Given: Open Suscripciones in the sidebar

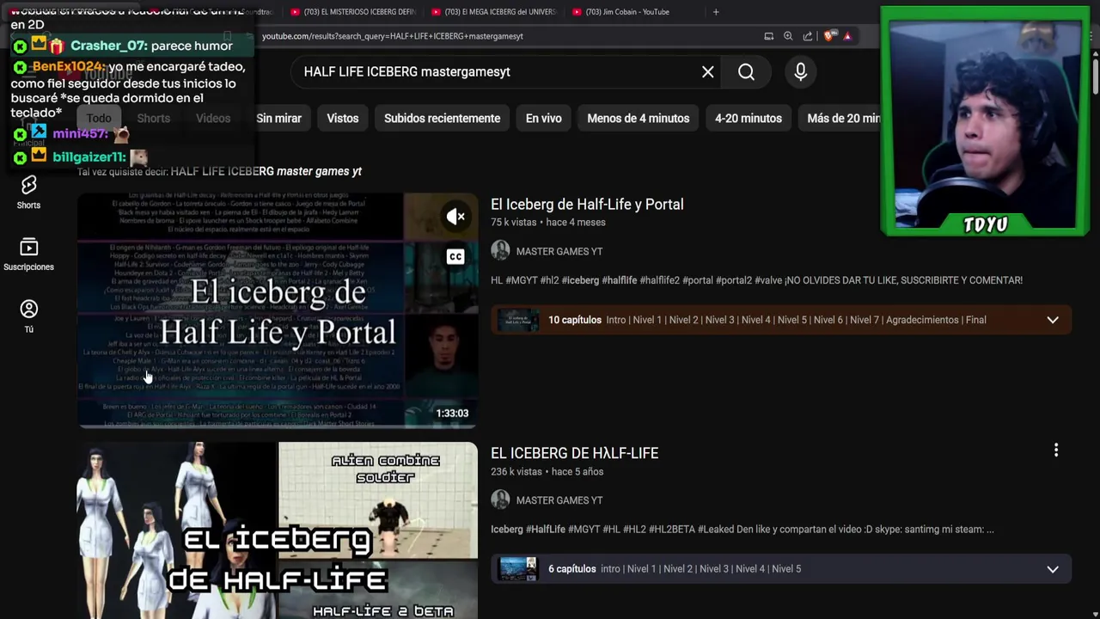Looking at the screenshot, I should (x=28, y=254).
